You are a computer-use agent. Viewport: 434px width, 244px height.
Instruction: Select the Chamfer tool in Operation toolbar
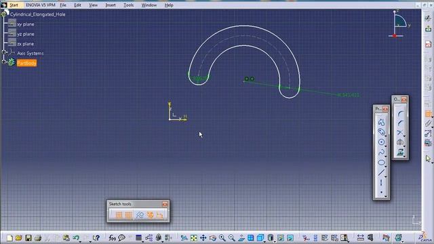point(400,123)
